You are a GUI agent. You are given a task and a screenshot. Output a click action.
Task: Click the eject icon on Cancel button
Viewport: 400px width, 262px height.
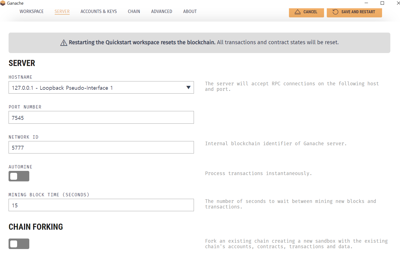click(298, 12)
